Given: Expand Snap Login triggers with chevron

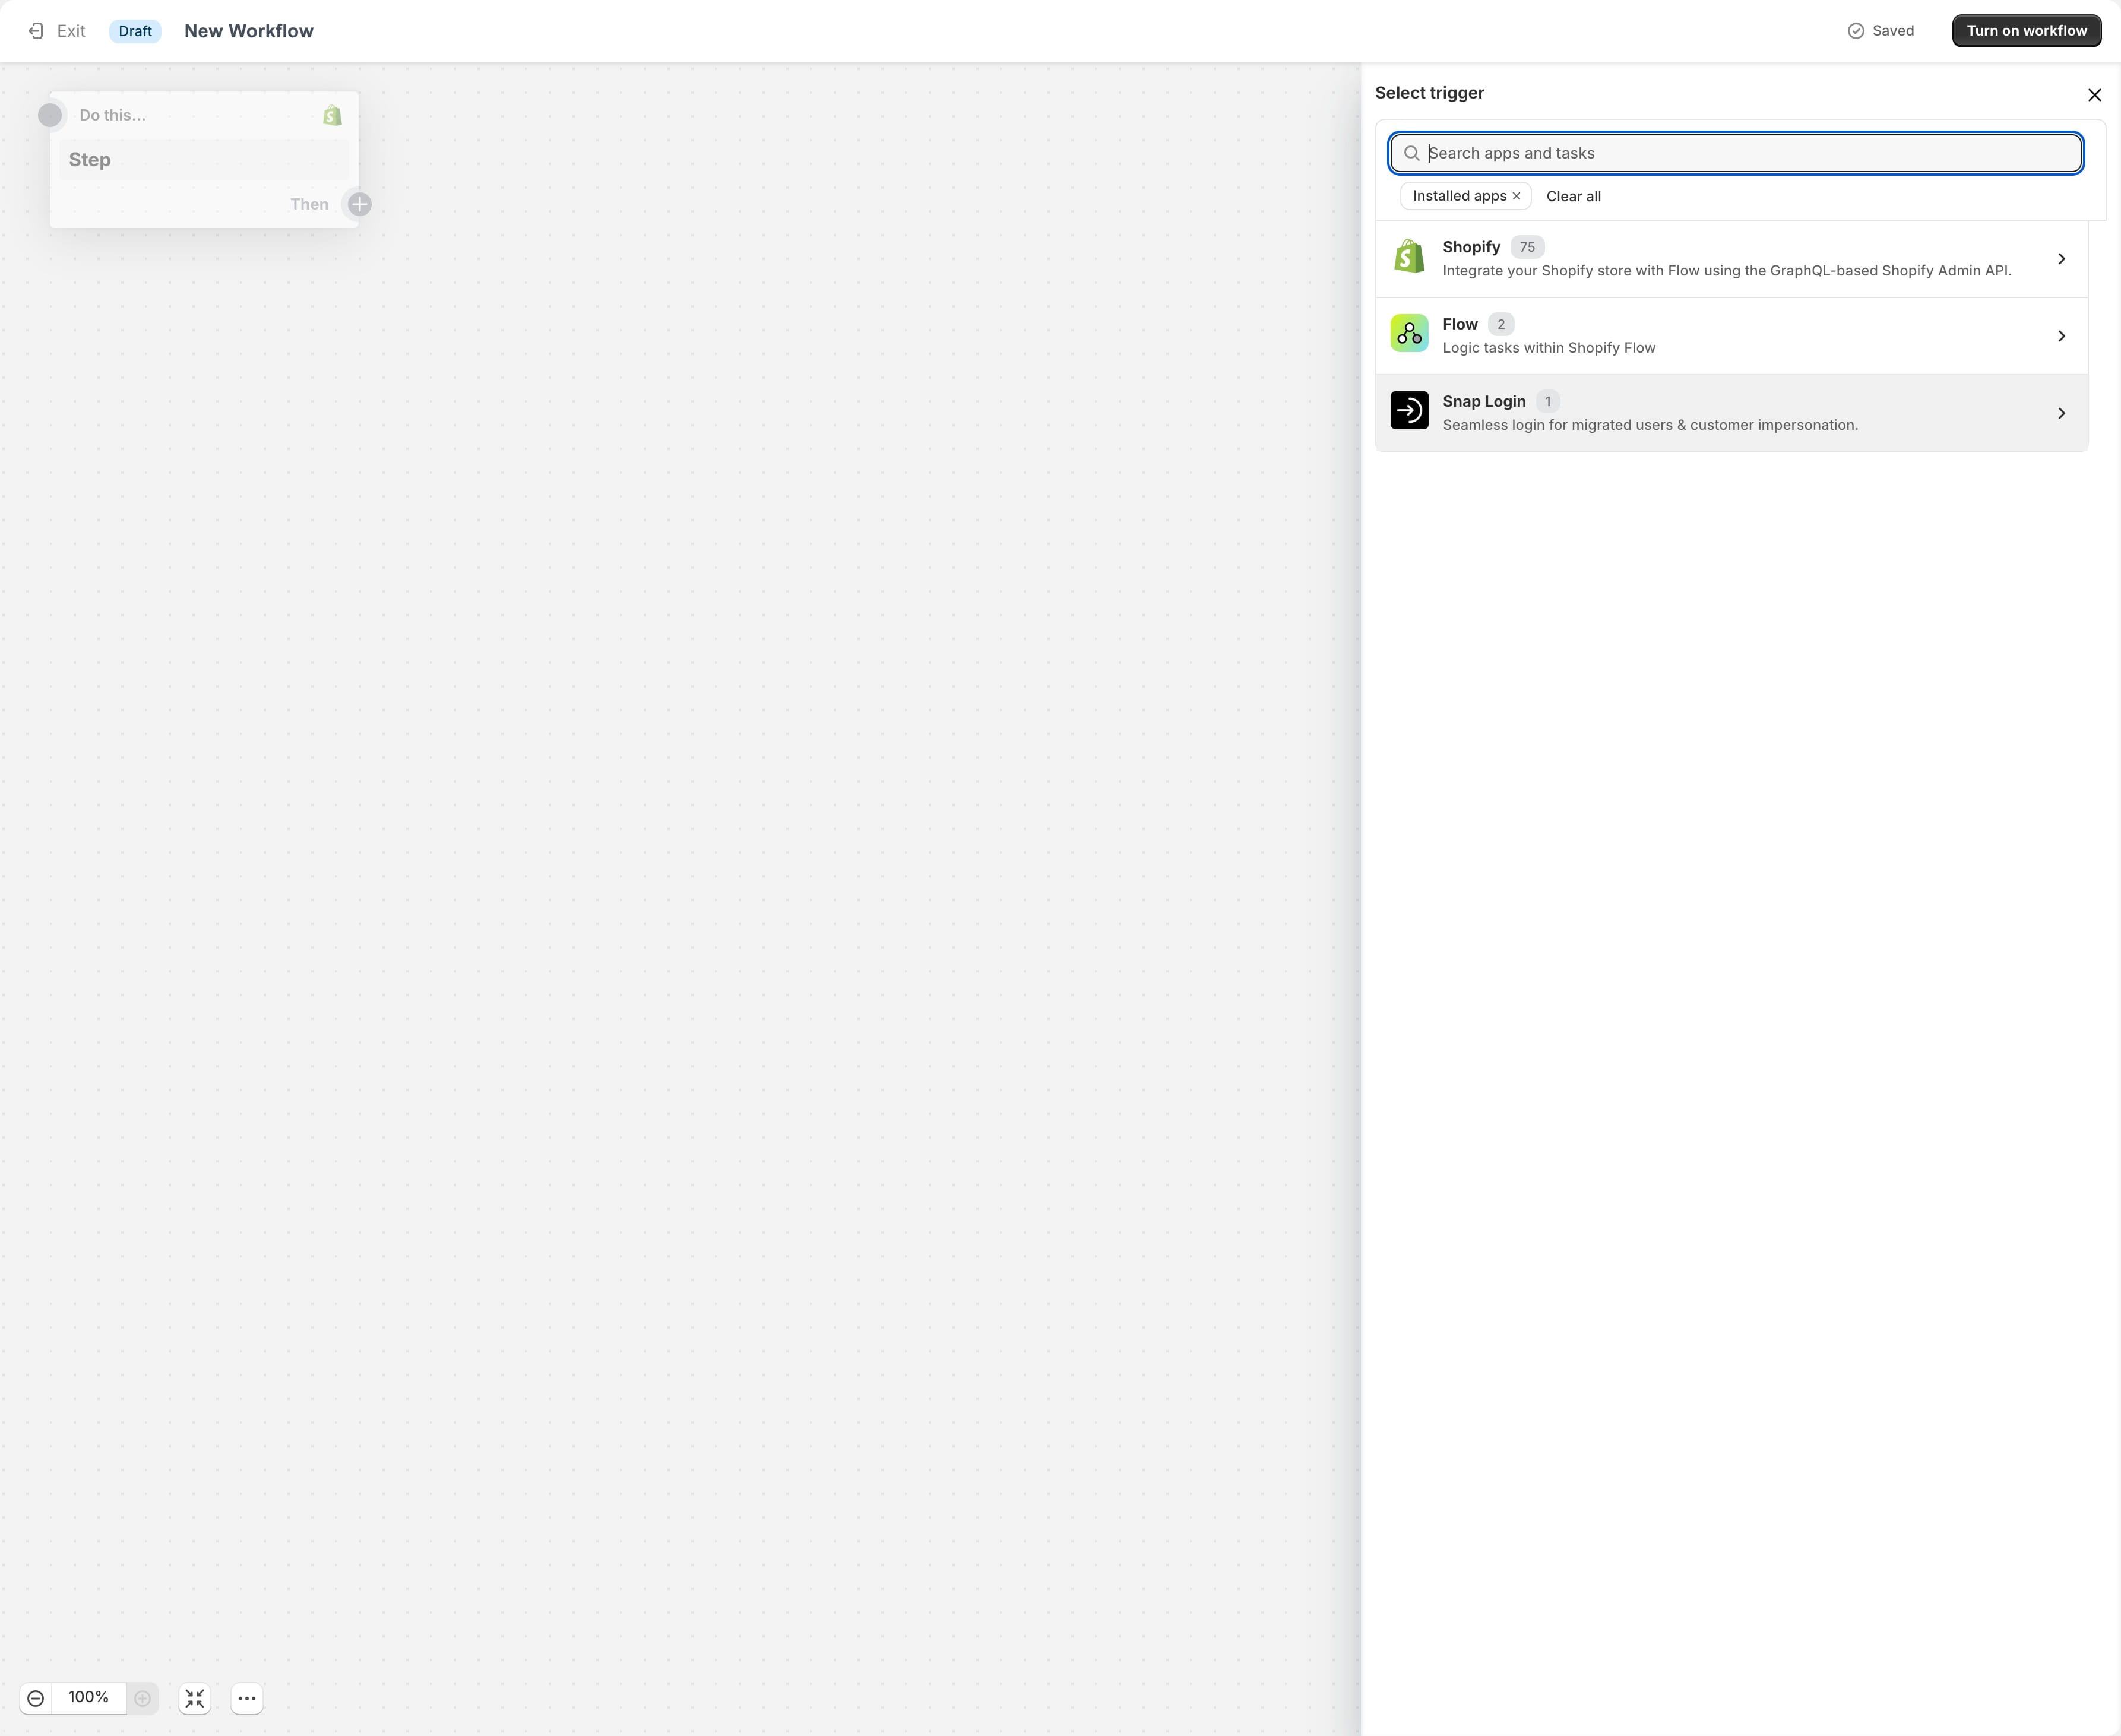Looking at the screenshot, I should pos(2061,413).
